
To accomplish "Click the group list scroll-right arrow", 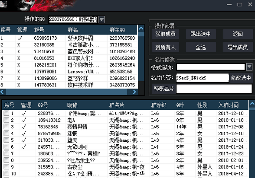I will pyautogui.click(x=134, y=92).
